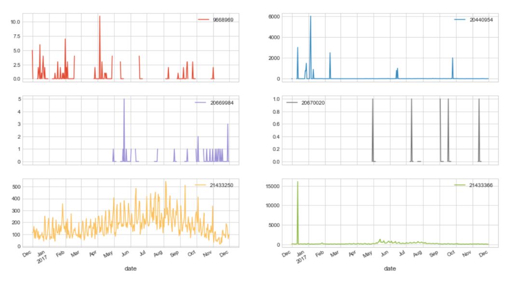The height and width of the screenshot is (284, 521).
Task: Click the green spike above 15000
Action: (x=297, y=182)
